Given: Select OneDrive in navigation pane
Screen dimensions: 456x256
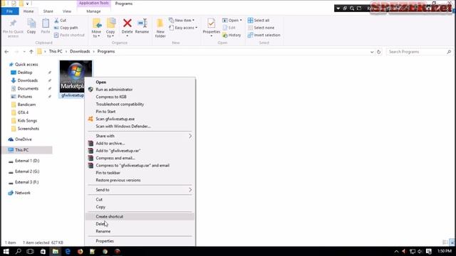Looking at the screenshot, I should click(24, 139).
